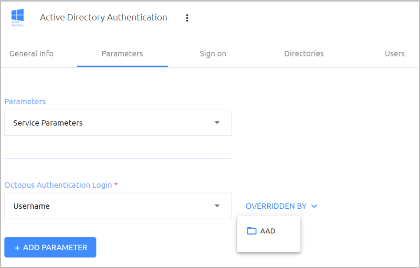
Task: Switch to the General Info tab
Action: coord(31,53)
